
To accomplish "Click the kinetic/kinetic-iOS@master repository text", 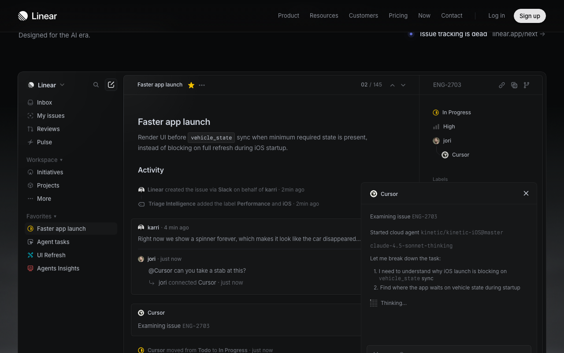I will pos(462,233).
